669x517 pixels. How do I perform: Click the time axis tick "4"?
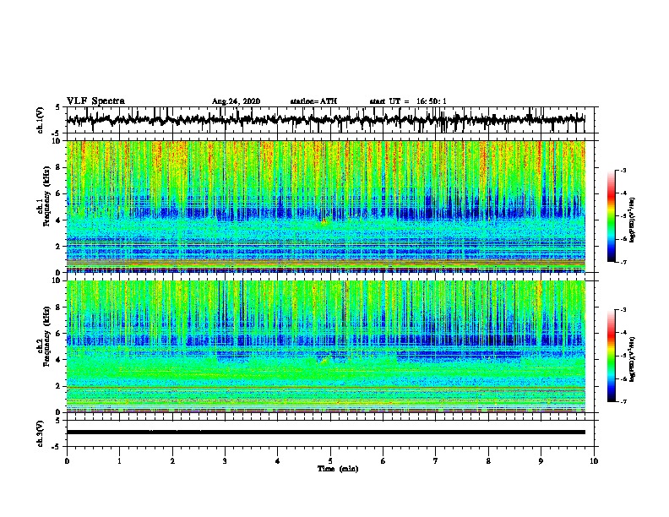278,461
